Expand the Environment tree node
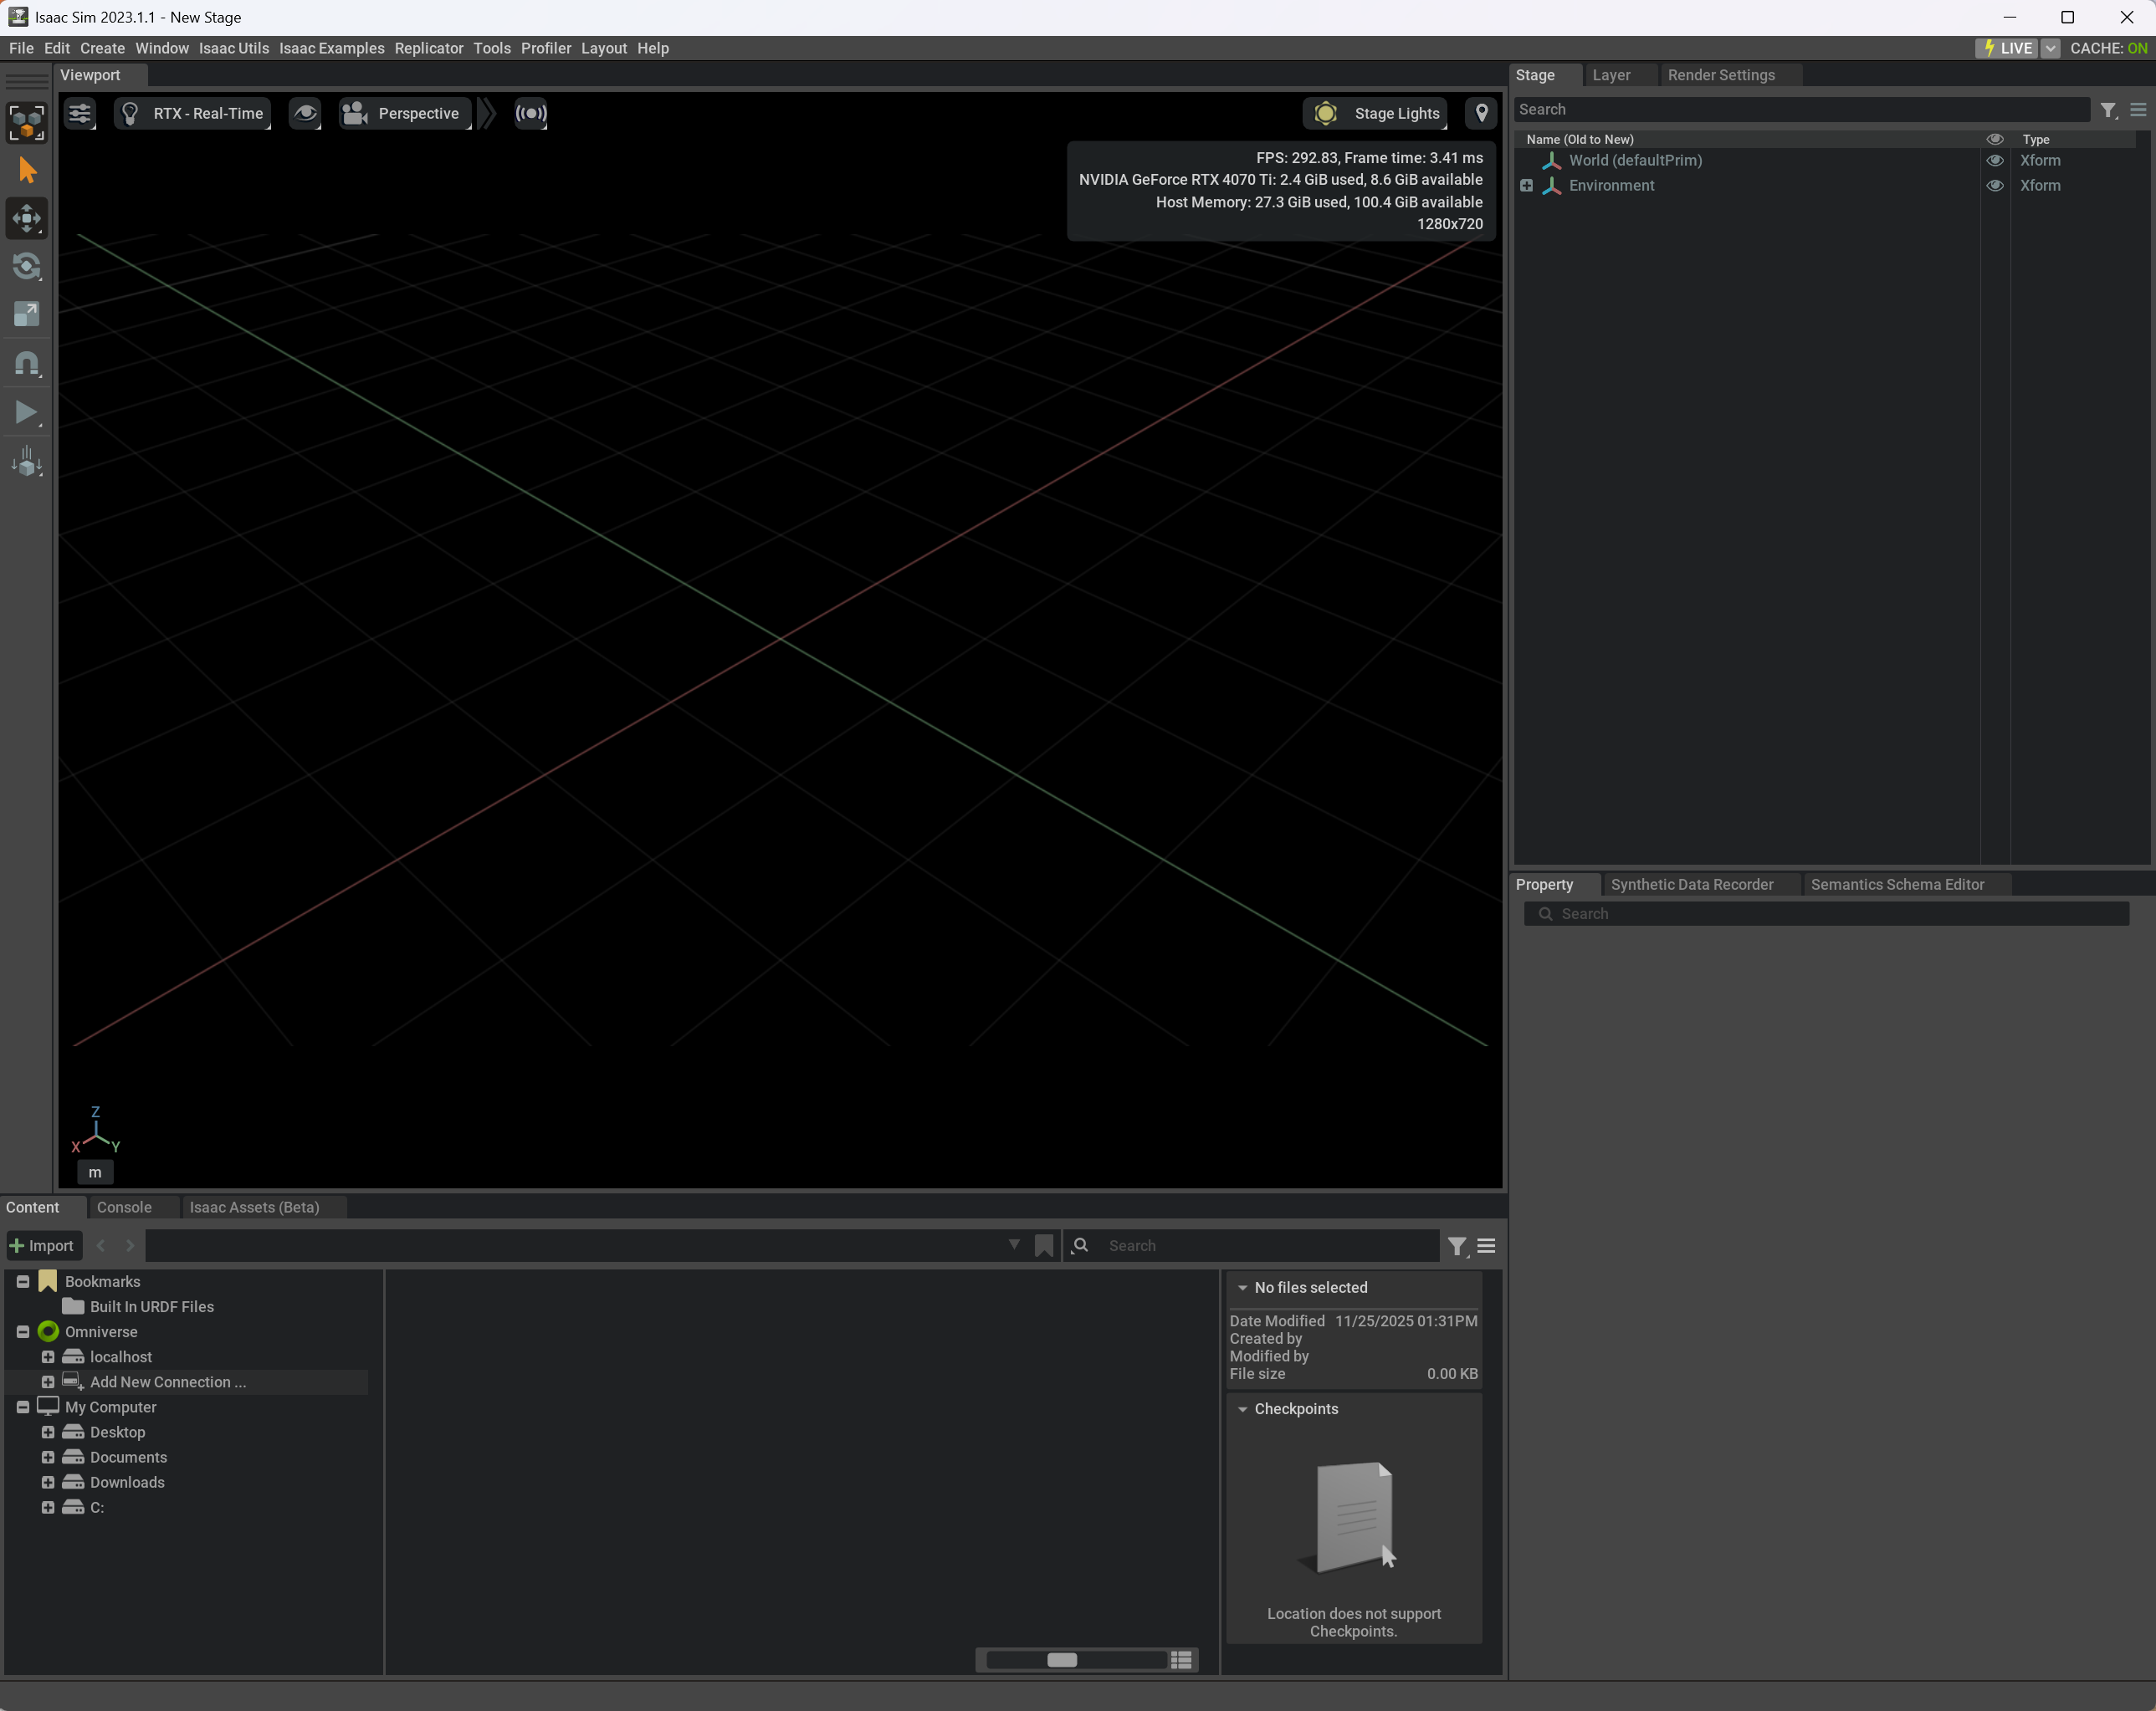 point(1526,186)
